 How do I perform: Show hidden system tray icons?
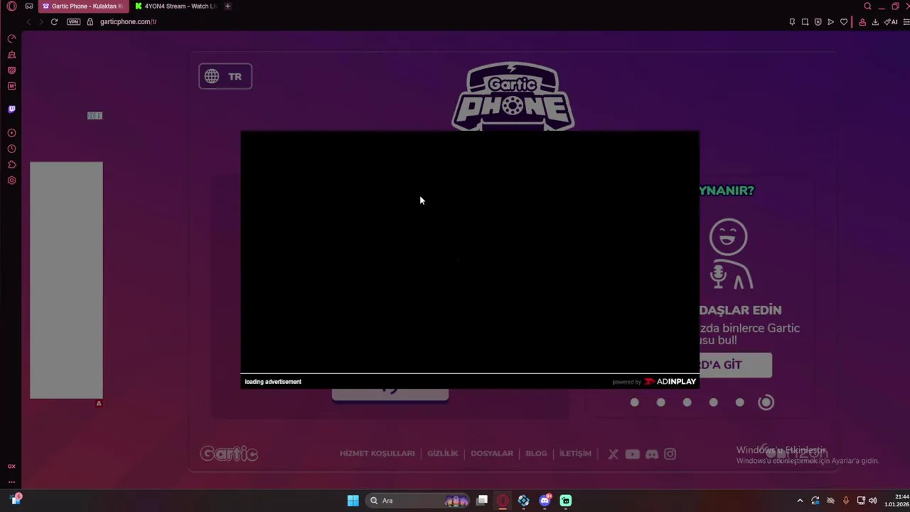click(800, 501)
